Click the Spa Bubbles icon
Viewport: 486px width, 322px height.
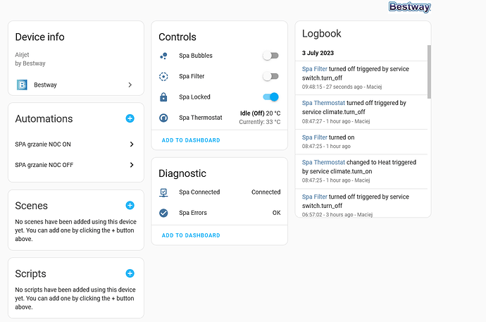(x=163, y=56)
